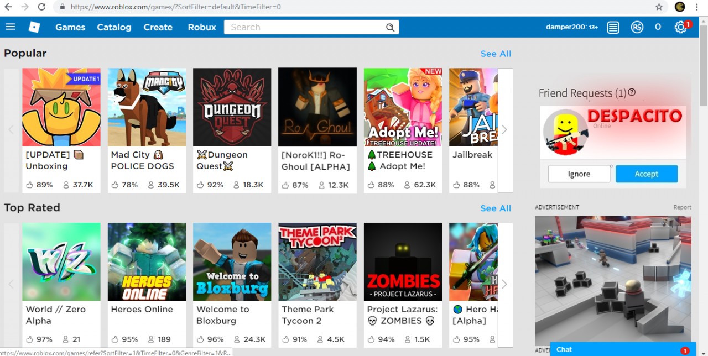
Task: Click the advertisement image
Action: tap(613, 281)
